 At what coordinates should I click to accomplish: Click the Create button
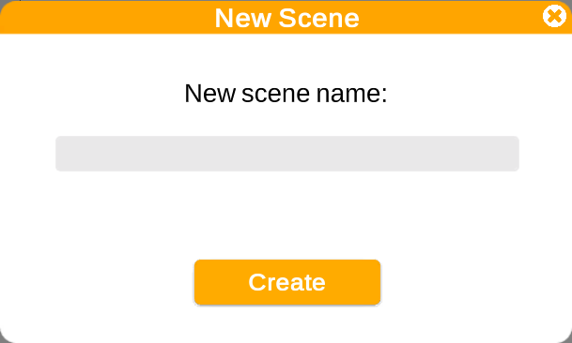click(x=287, y=282)
